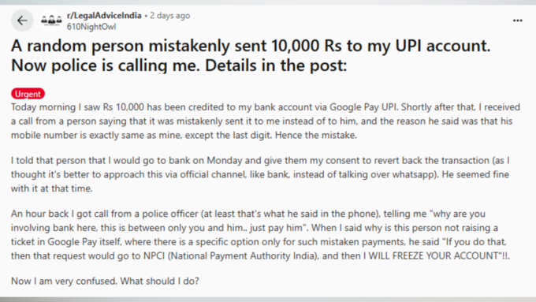Click the LegalAdviceIndia community avatar

click(51, 21)
